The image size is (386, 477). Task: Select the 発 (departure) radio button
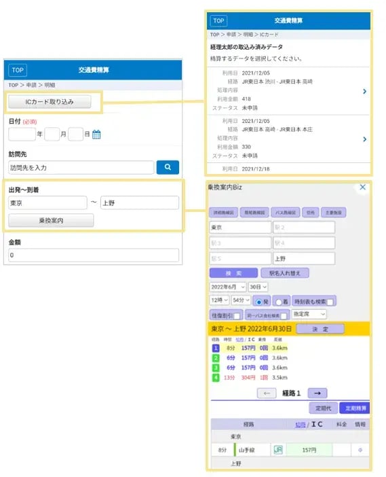[258, 302]
